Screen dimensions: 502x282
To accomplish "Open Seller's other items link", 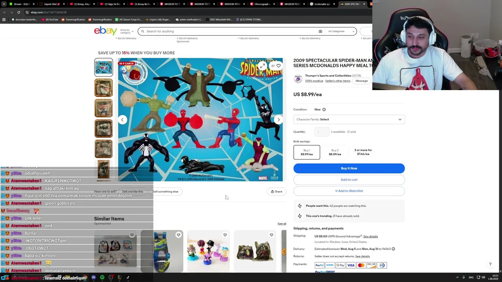I will tap(338, 81).
